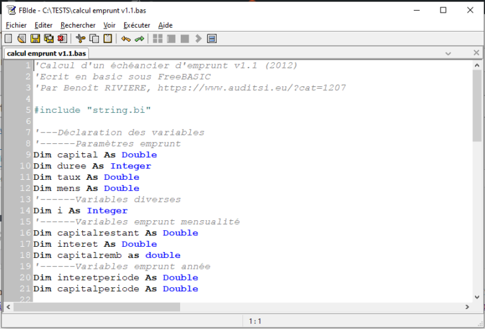Click the Redo green arrow icon
Screen dimensions: 485x329
pos(140,39)
